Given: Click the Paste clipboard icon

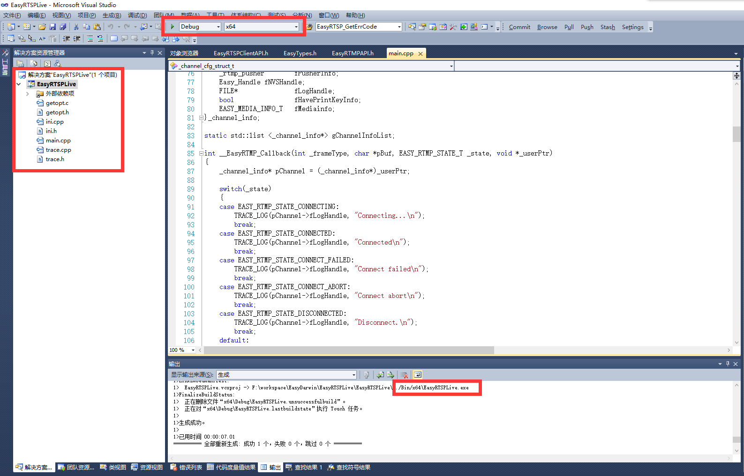Looking at the screenshot, I should [97, 27].
